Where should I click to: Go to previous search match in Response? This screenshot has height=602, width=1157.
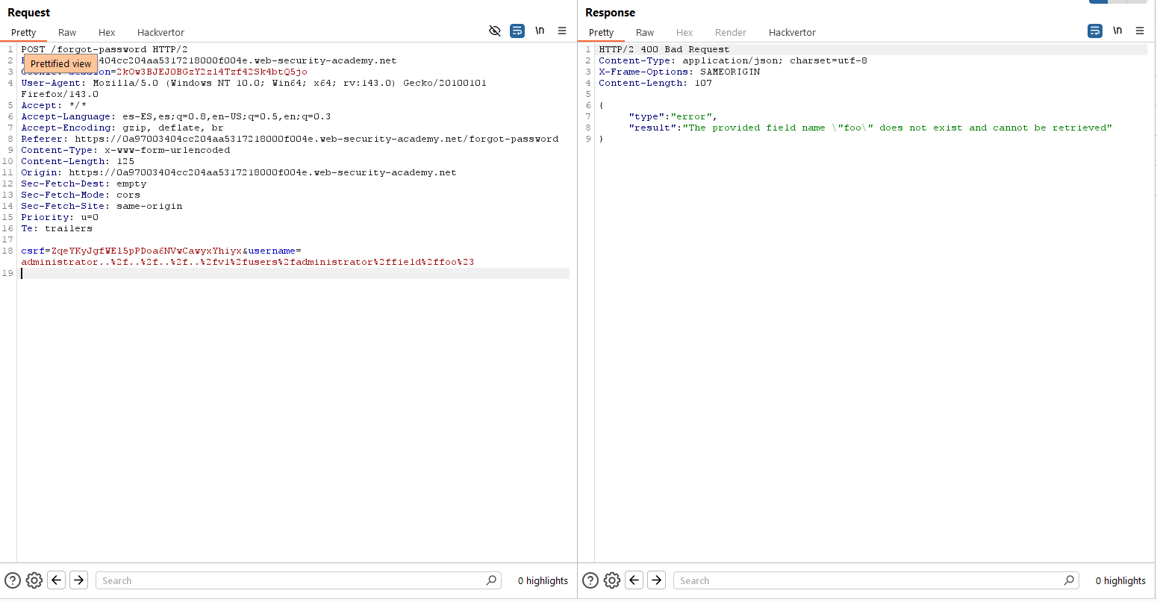click(634, 580)
